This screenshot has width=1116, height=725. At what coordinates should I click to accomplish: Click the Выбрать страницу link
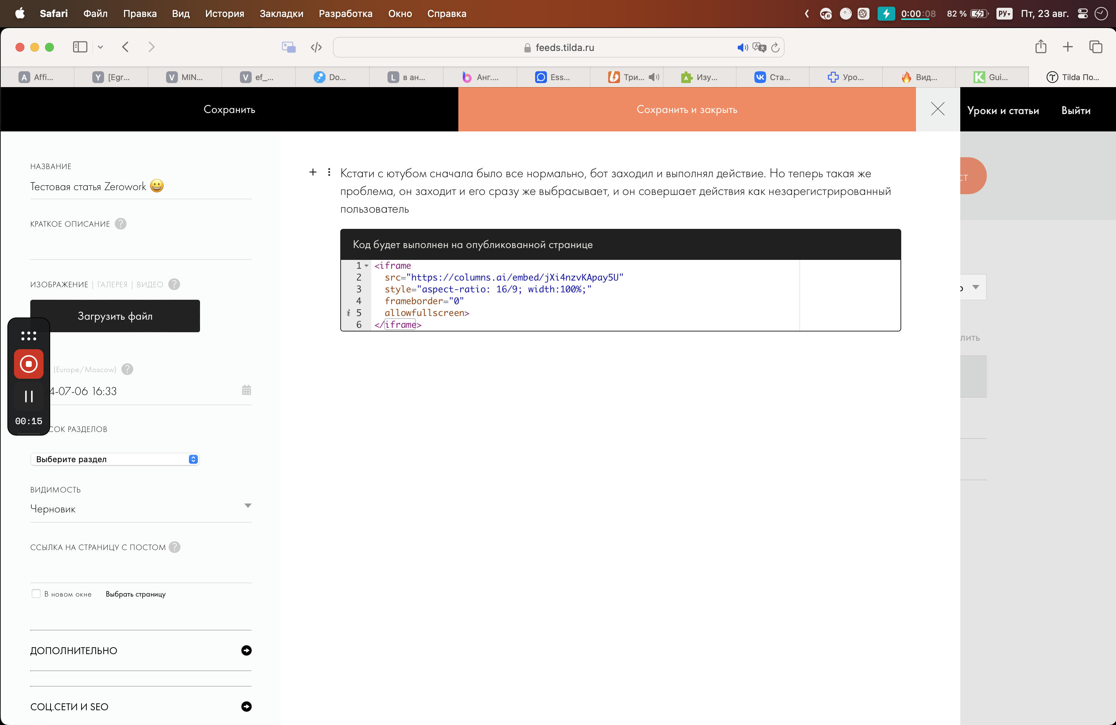135,594
